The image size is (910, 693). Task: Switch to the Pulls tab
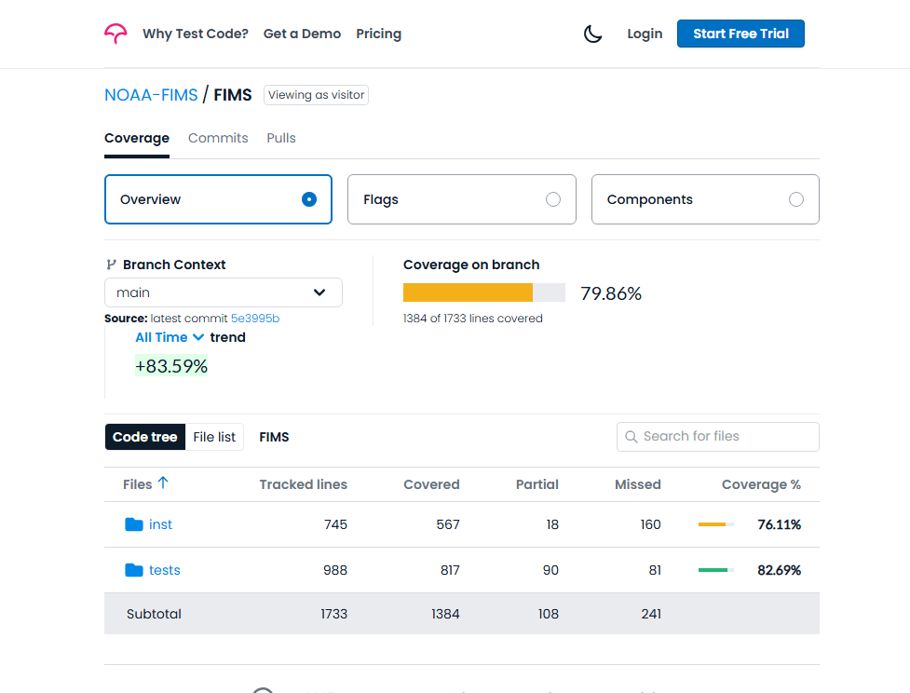(281, 138)
